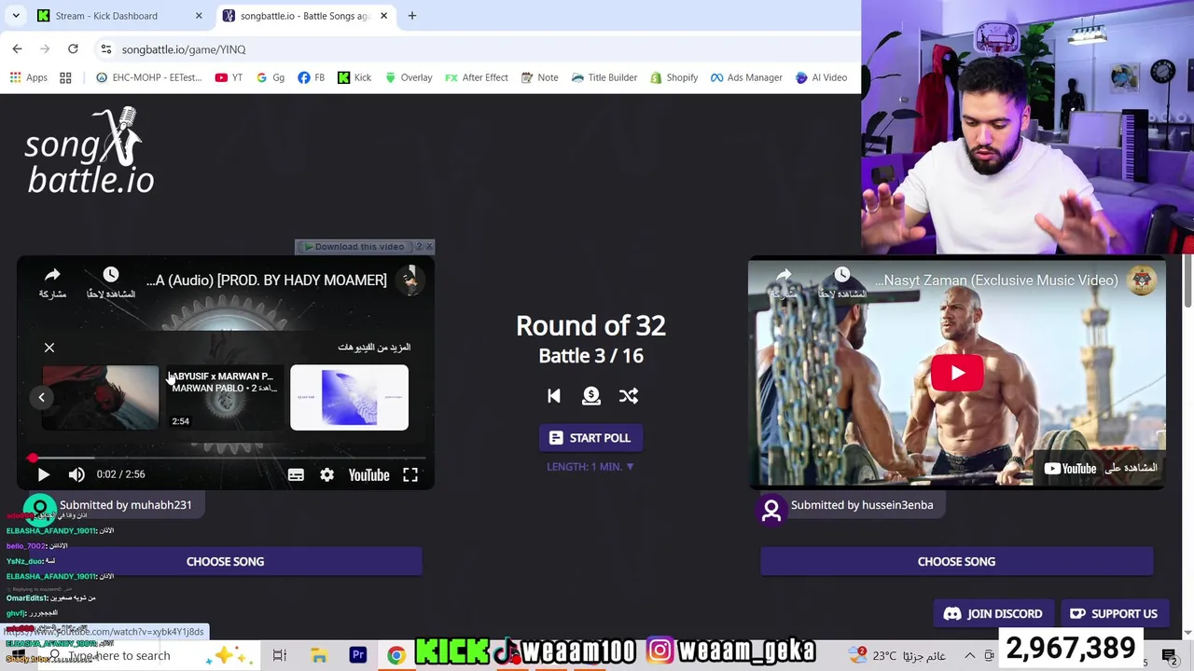The height and width of the screenshot is (671, 1194).
Task: Close the more videos overlay
Action: pyautogui.click(x=49, y=348)
